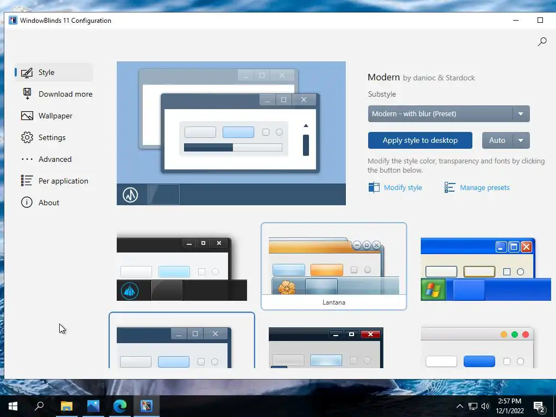The height and width of the screenshot is (417, 556).
Task: Click the Download more icon
Action: (27, 94)
